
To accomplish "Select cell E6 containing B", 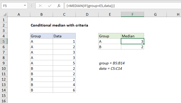I will (x=110, y=47).
